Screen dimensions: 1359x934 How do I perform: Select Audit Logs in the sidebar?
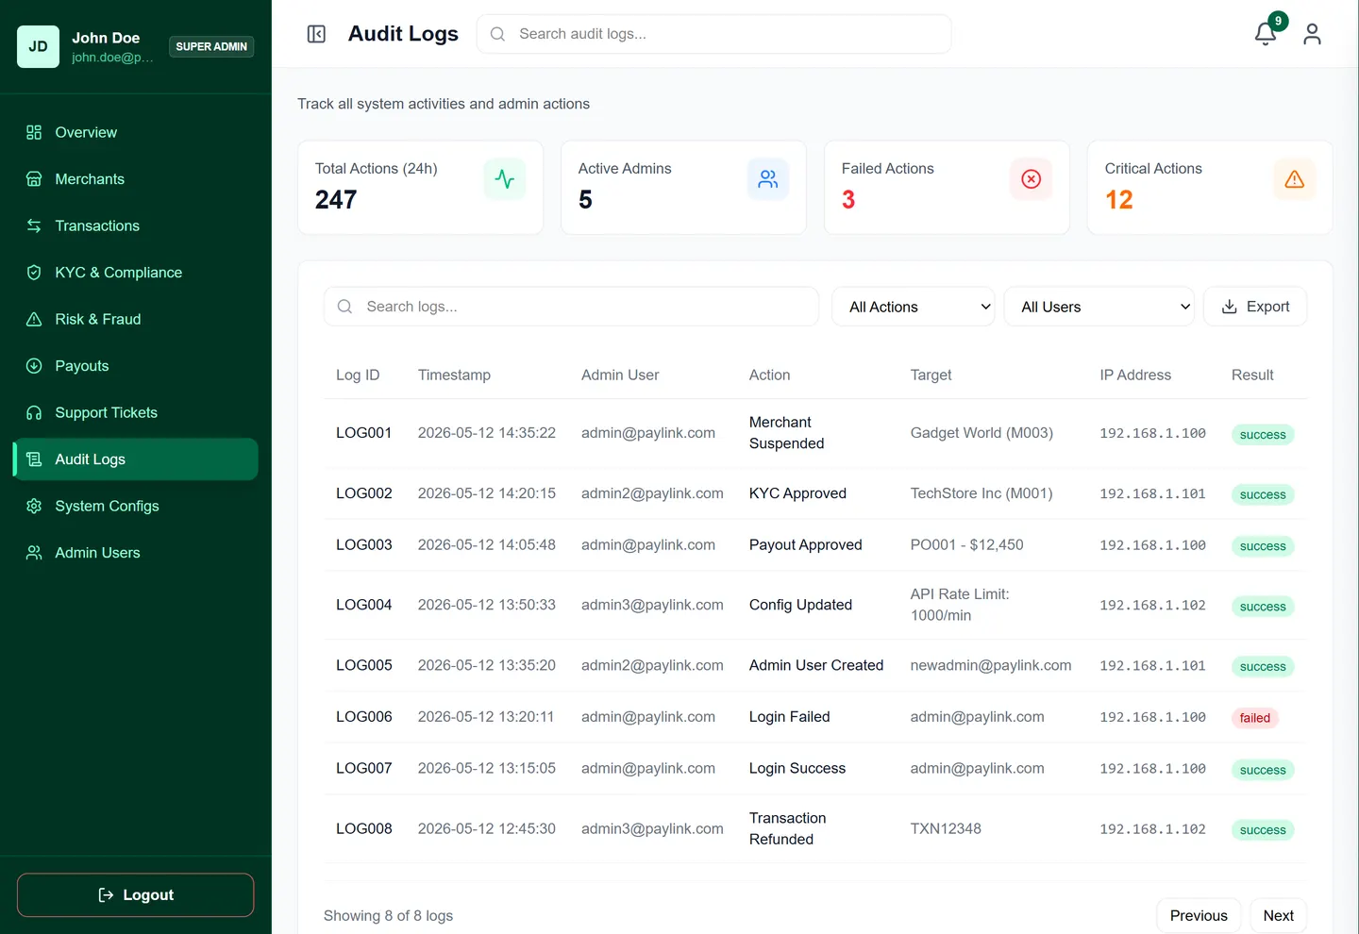136,459
